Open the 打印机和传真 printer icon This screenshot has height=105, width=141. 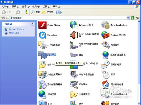pos(42,45)
